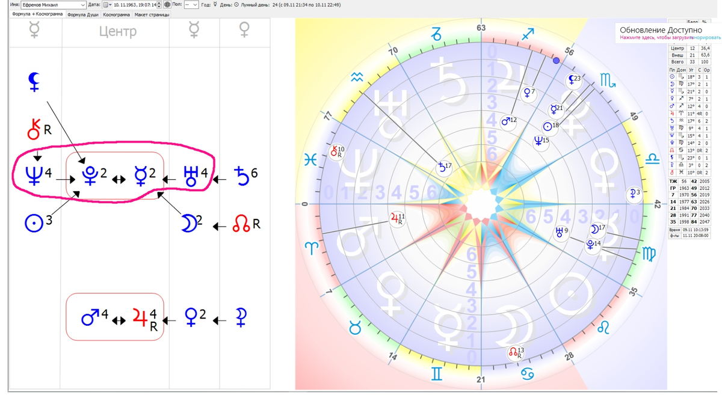Click the Cancer sign on the wheel rim
The image size is (722, 395).
tap(526, 375)
